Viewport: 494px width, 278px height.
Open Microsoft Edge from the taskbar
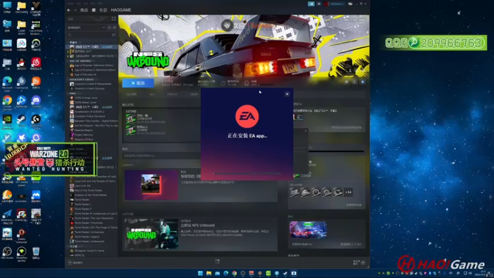click(226, 273)
